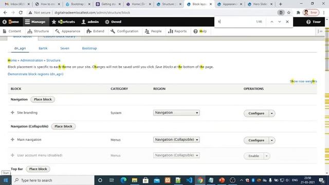This screenshot has height=185, width=329.
Task: Switch to the Bootstrap theme tab
Action: (89, 48)
